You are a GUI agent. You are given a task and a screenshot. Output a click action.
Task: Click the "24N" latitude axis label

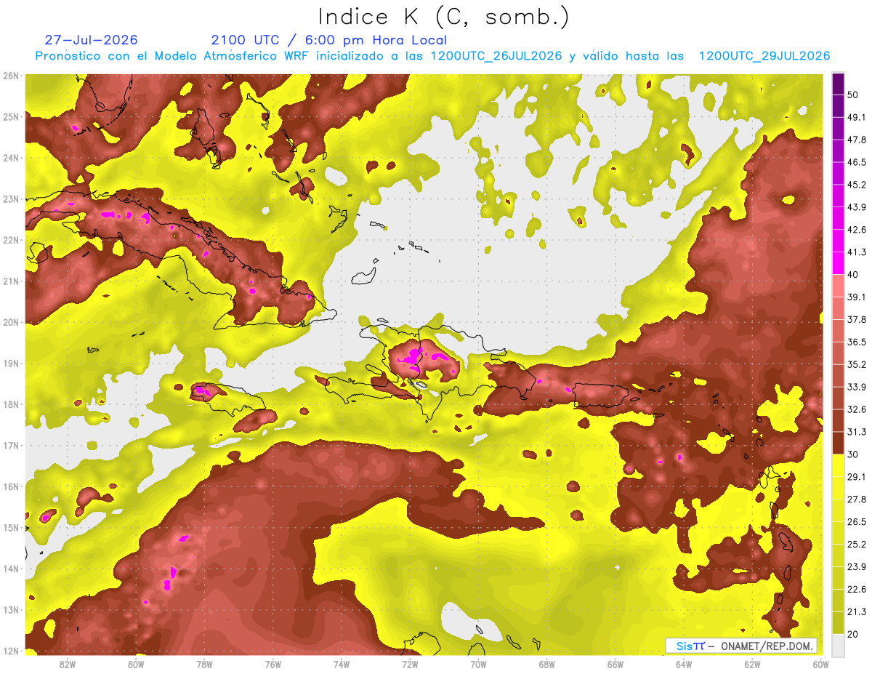pos(11,158)
